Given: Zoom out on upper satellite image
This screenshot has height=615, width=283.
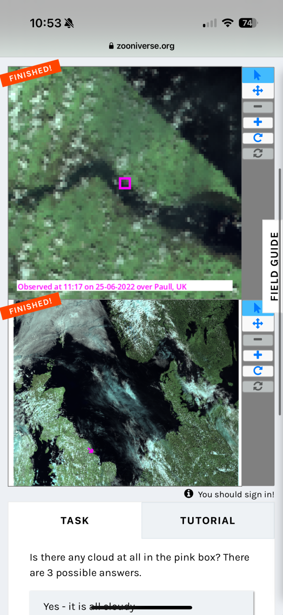Looking at the screenshot, I should [x=258, y=107].
